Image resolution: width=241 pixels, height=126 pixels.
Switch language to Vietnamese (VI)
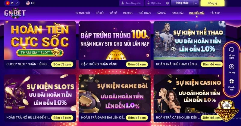point(12,3)
